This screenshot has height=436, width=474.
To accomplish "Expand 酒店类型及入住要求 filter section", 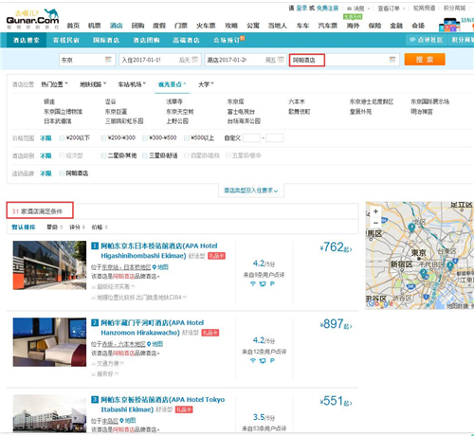I will click(x=251, y=191).
